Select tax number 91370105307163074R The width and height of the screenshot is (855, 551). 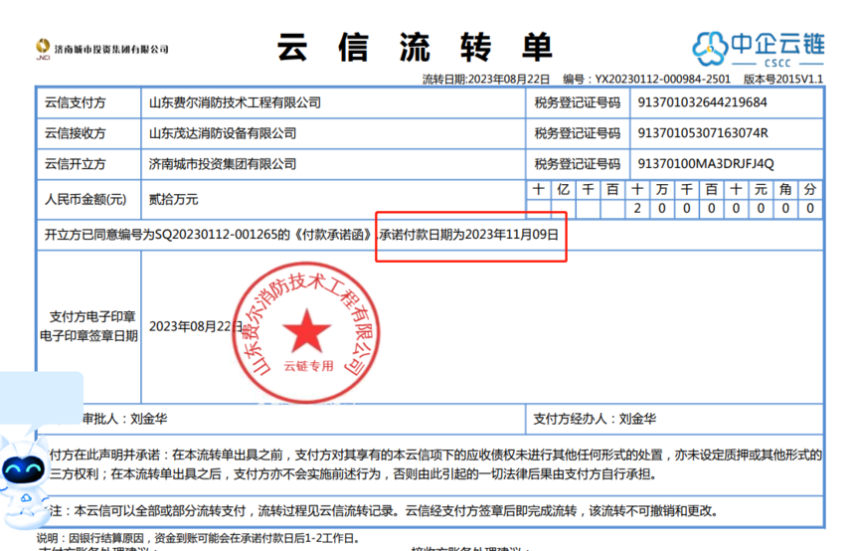click(703, 133)
